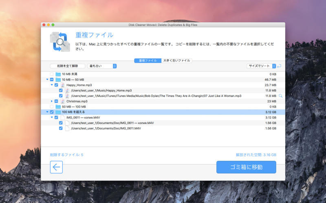
Task: Check the 50 MB — 100 MB checkbox
Action: click(52, 106)
